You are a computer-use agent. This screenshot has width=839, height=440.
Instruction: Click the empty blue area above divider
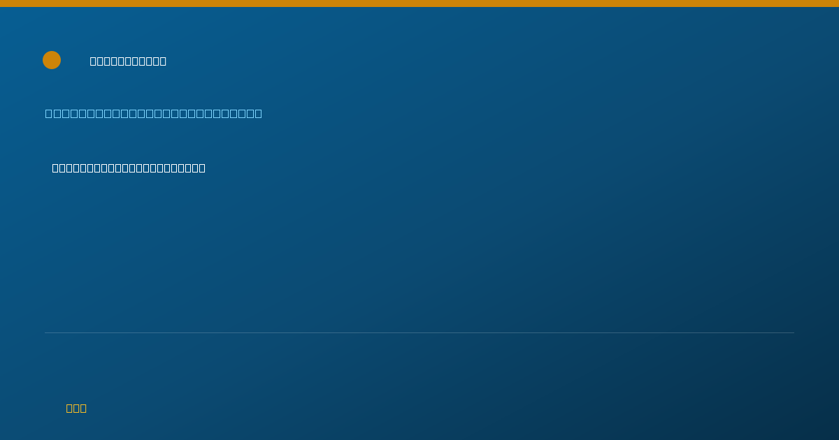click(419, 251)
